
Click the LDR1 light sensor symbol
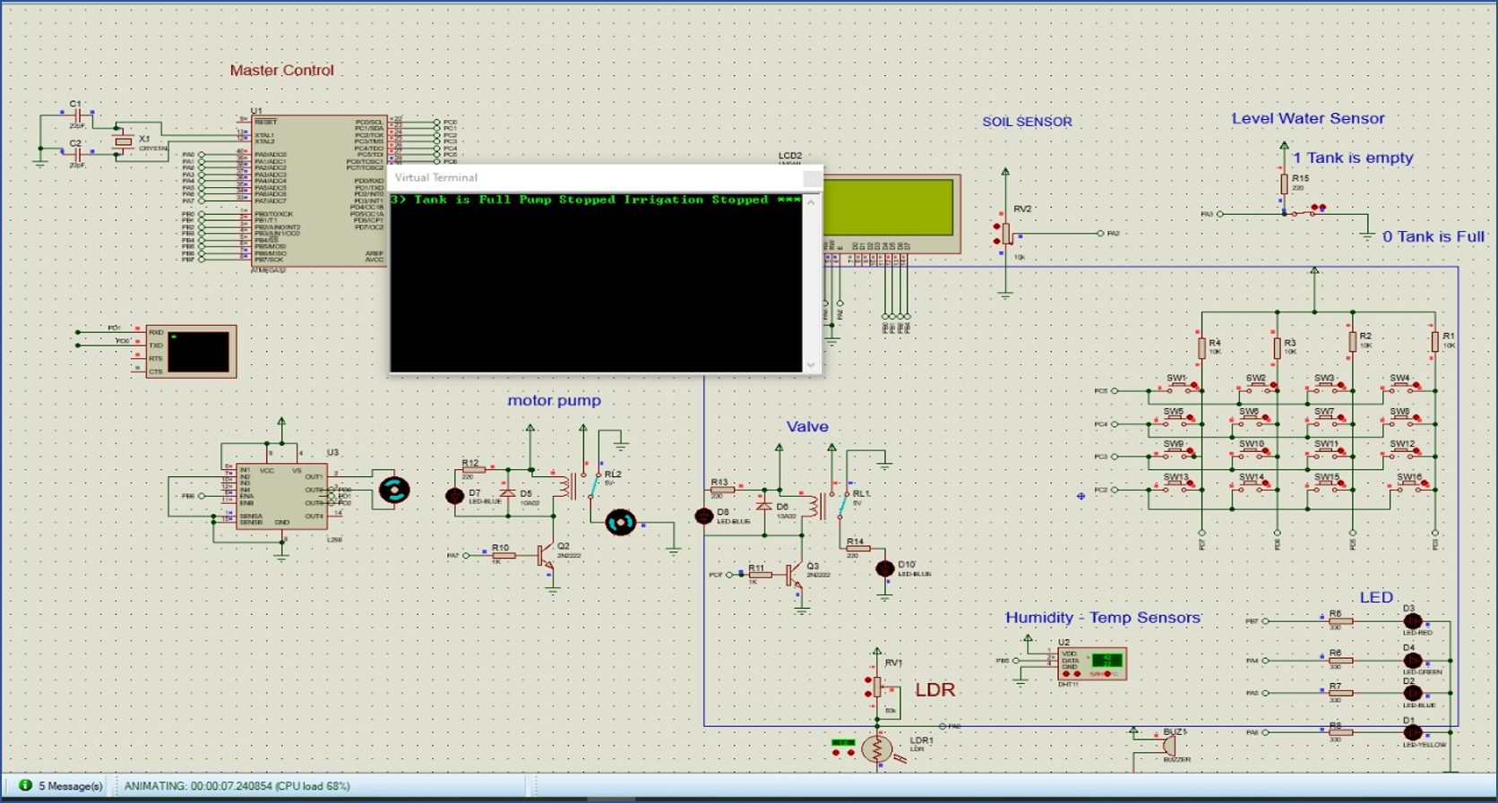(877, 748)
